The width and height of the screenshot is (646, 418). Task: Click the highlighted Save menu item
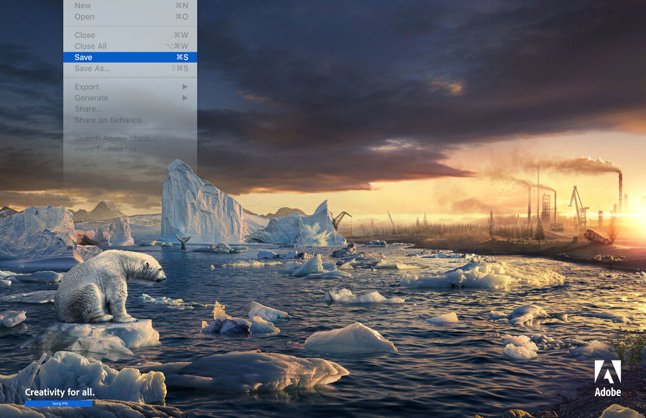130,57
